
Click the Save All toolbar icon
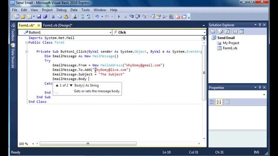tap(45, 16)
